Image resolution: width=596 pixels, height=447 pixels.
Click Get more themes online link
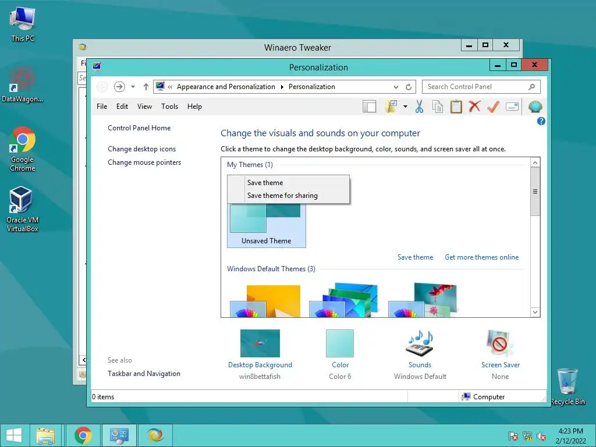pyautogui.click(x=481, y=257)
